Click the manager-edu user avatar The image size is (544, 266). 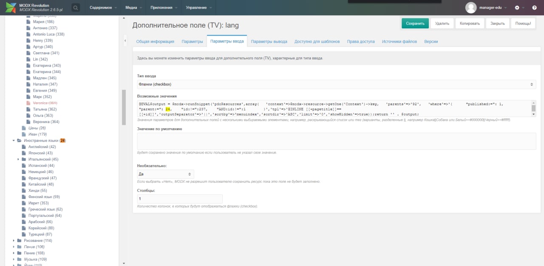click(x=471, y=8)
